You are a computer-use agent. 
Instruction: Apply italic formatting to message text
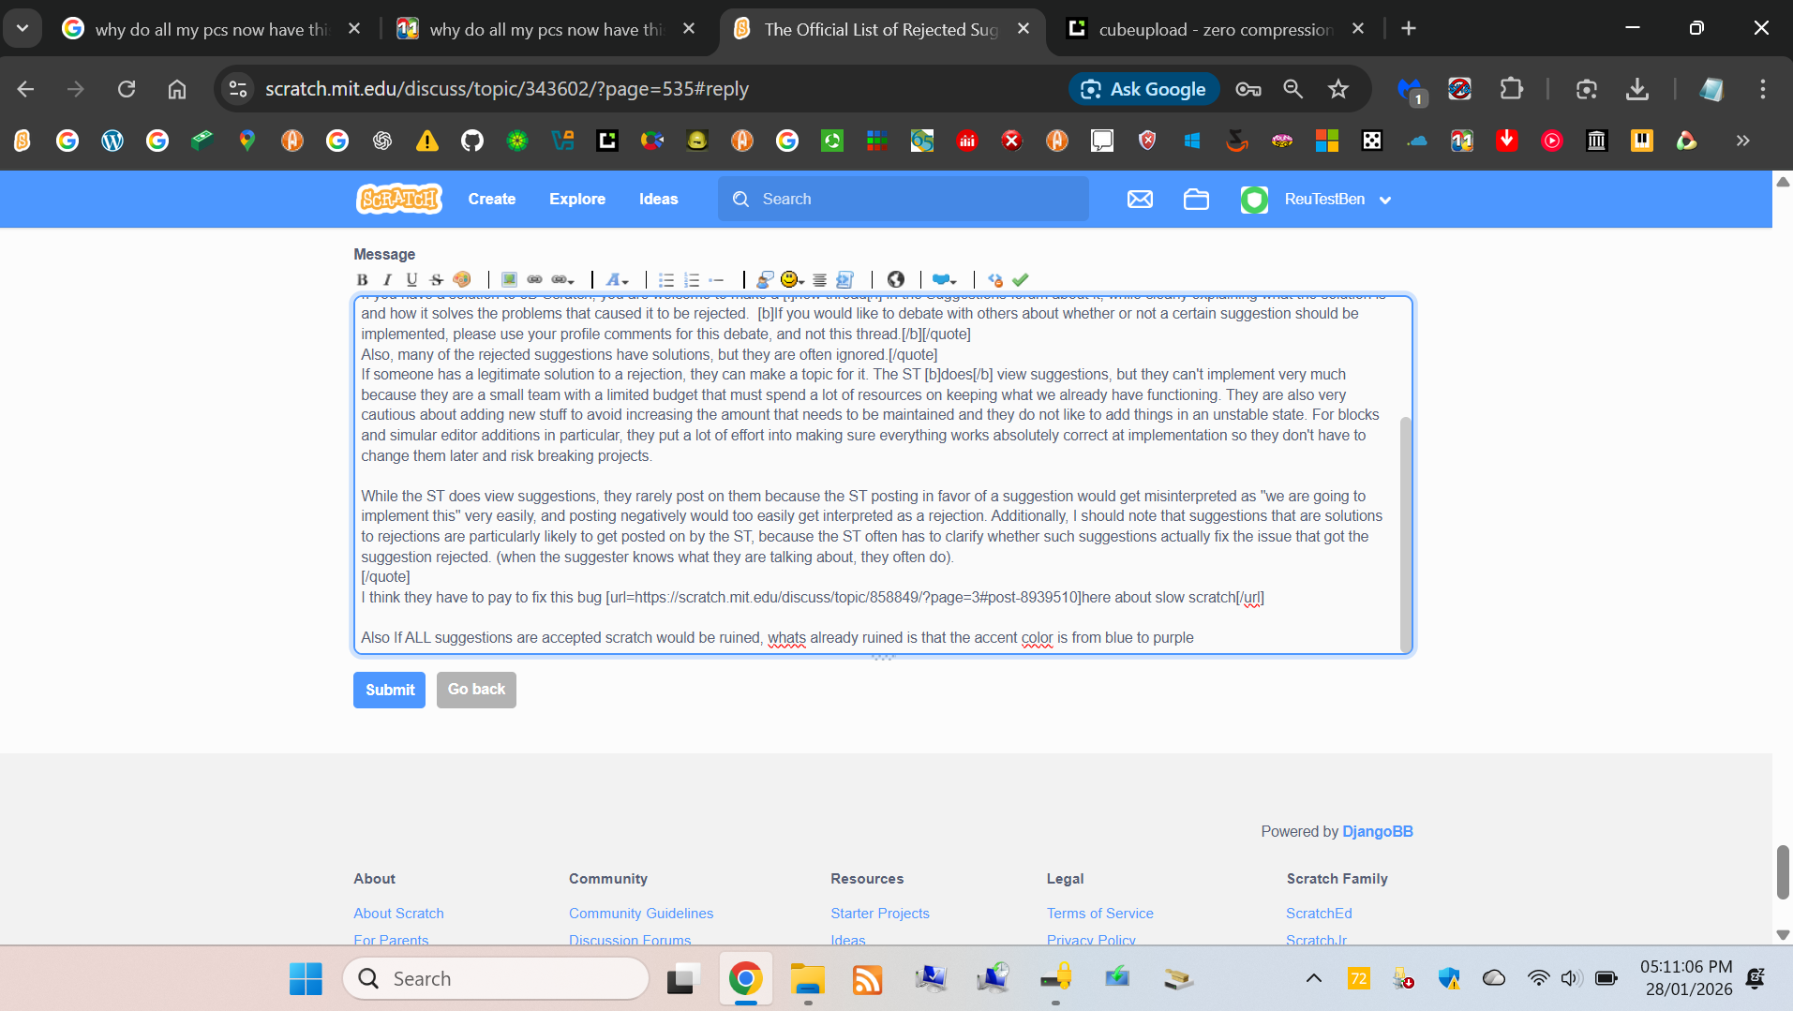click(386, 279)
